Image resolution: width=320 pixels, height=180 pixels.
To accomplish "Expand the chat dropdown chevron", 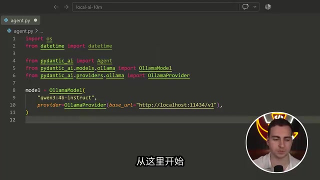I will point(255,6).
